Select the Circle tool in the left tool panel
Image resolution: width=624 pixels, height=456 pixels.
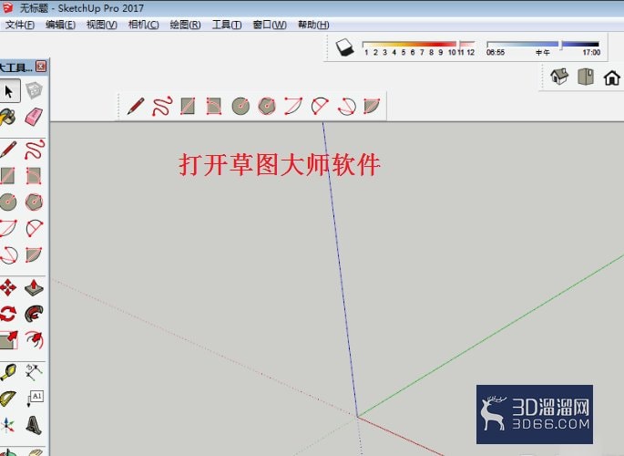7,202
